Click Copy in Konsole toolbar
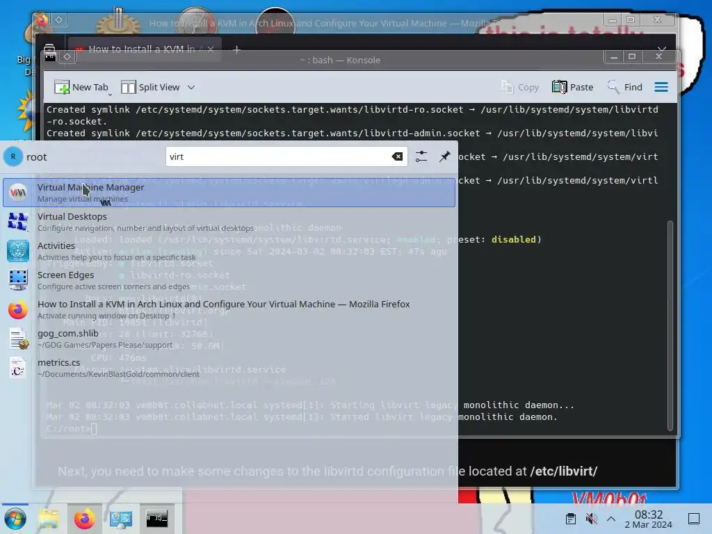This screenshot has height=534, width=712. pyautogui.click(x=519, y=87)
